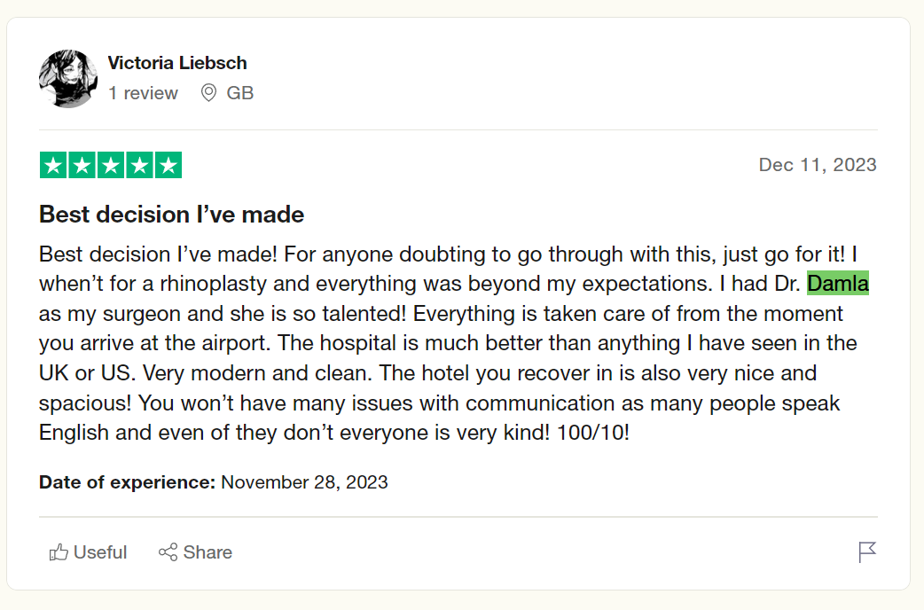Click the Dec 11, 2023 review date

coord(818,165)
